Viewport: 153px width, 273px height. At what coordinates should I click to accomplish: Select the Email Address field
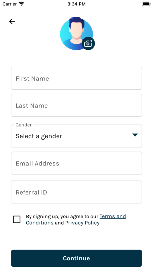coord(76,163)
